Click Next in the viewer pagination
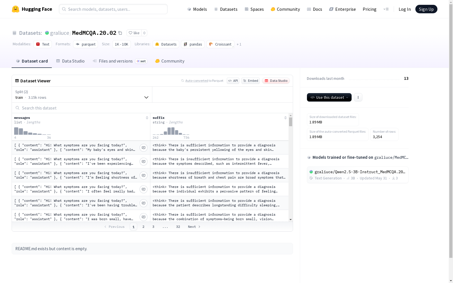The height and width of the screenshot is (283, 453). (194, 227)
